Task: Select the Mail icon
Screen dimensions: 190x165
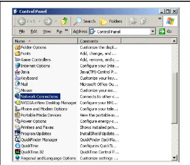Action: [x=18, y=84]
